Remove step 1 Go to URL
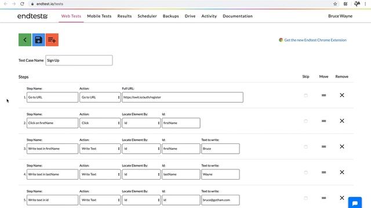 coord(342,95)
